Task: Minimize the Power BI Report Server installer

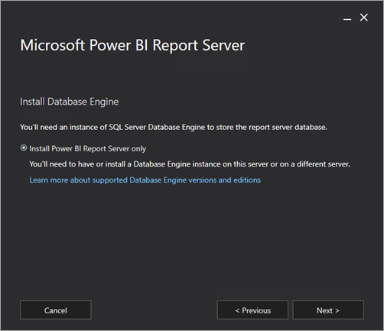Action: (x=347, y=19)
